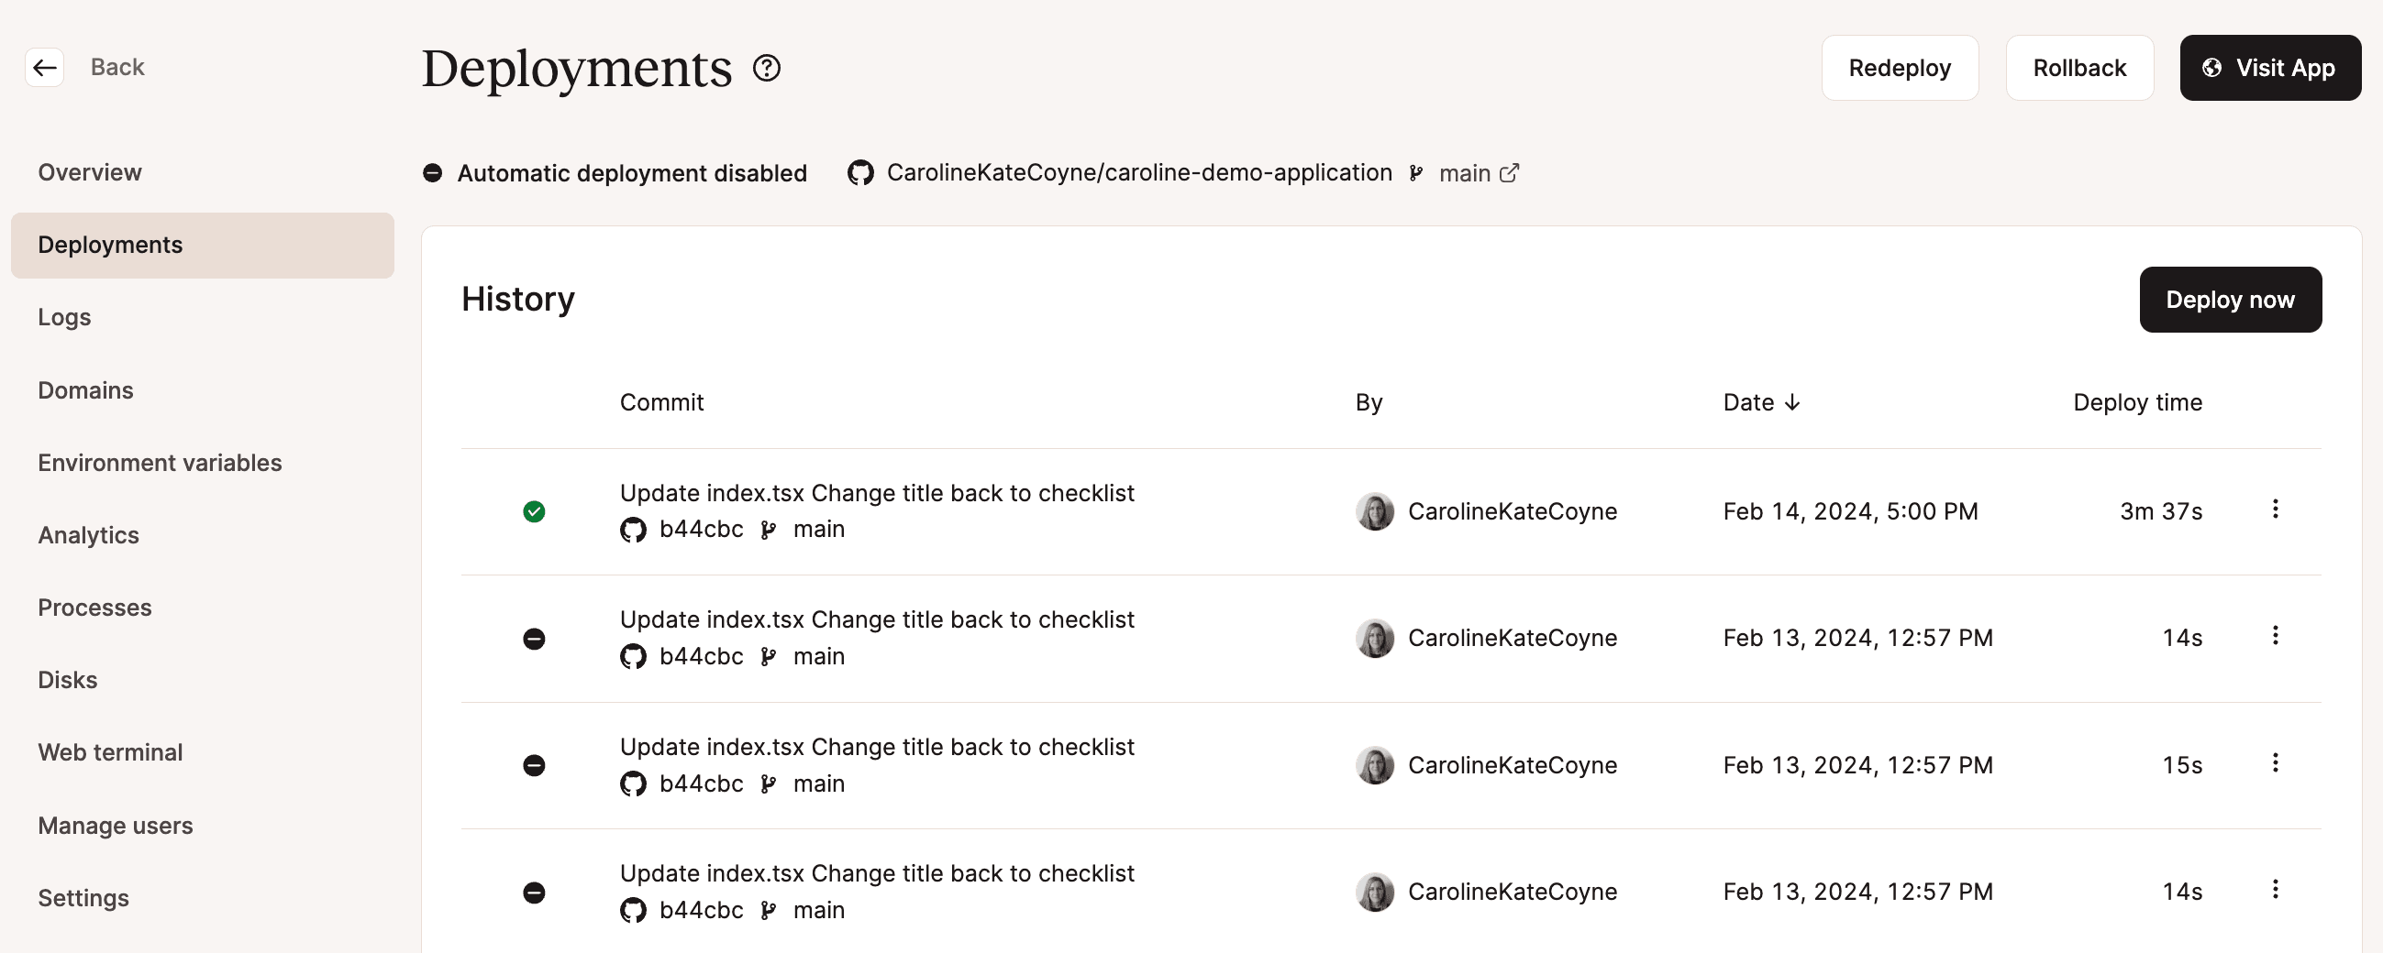The height and width of the screenshot is (953, 2383).
Task: Click the GitHub icon next to the repository name
Action: click(859, 172)
